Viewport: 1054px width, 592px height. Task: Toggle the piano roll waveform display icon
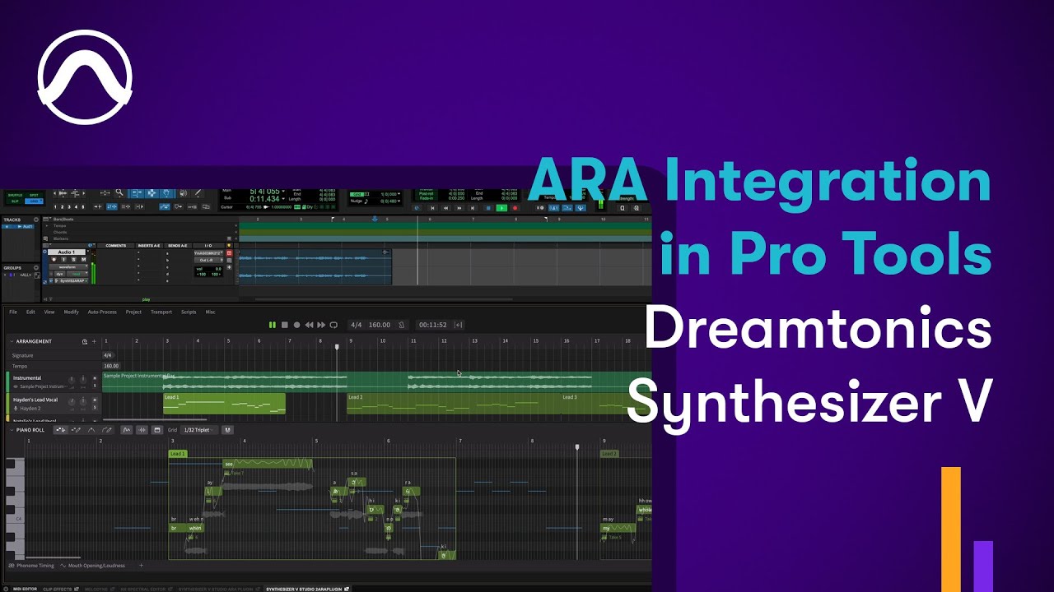(142, 430)
